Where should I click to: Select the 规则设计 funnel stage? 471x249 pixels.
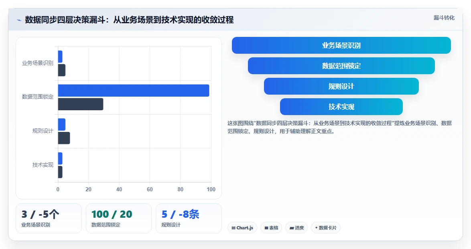(x=341, y=86)
